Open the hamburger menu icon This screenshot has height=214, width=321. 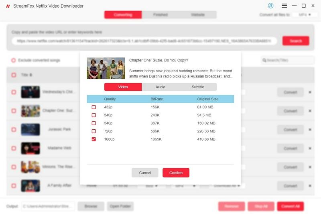284,6
